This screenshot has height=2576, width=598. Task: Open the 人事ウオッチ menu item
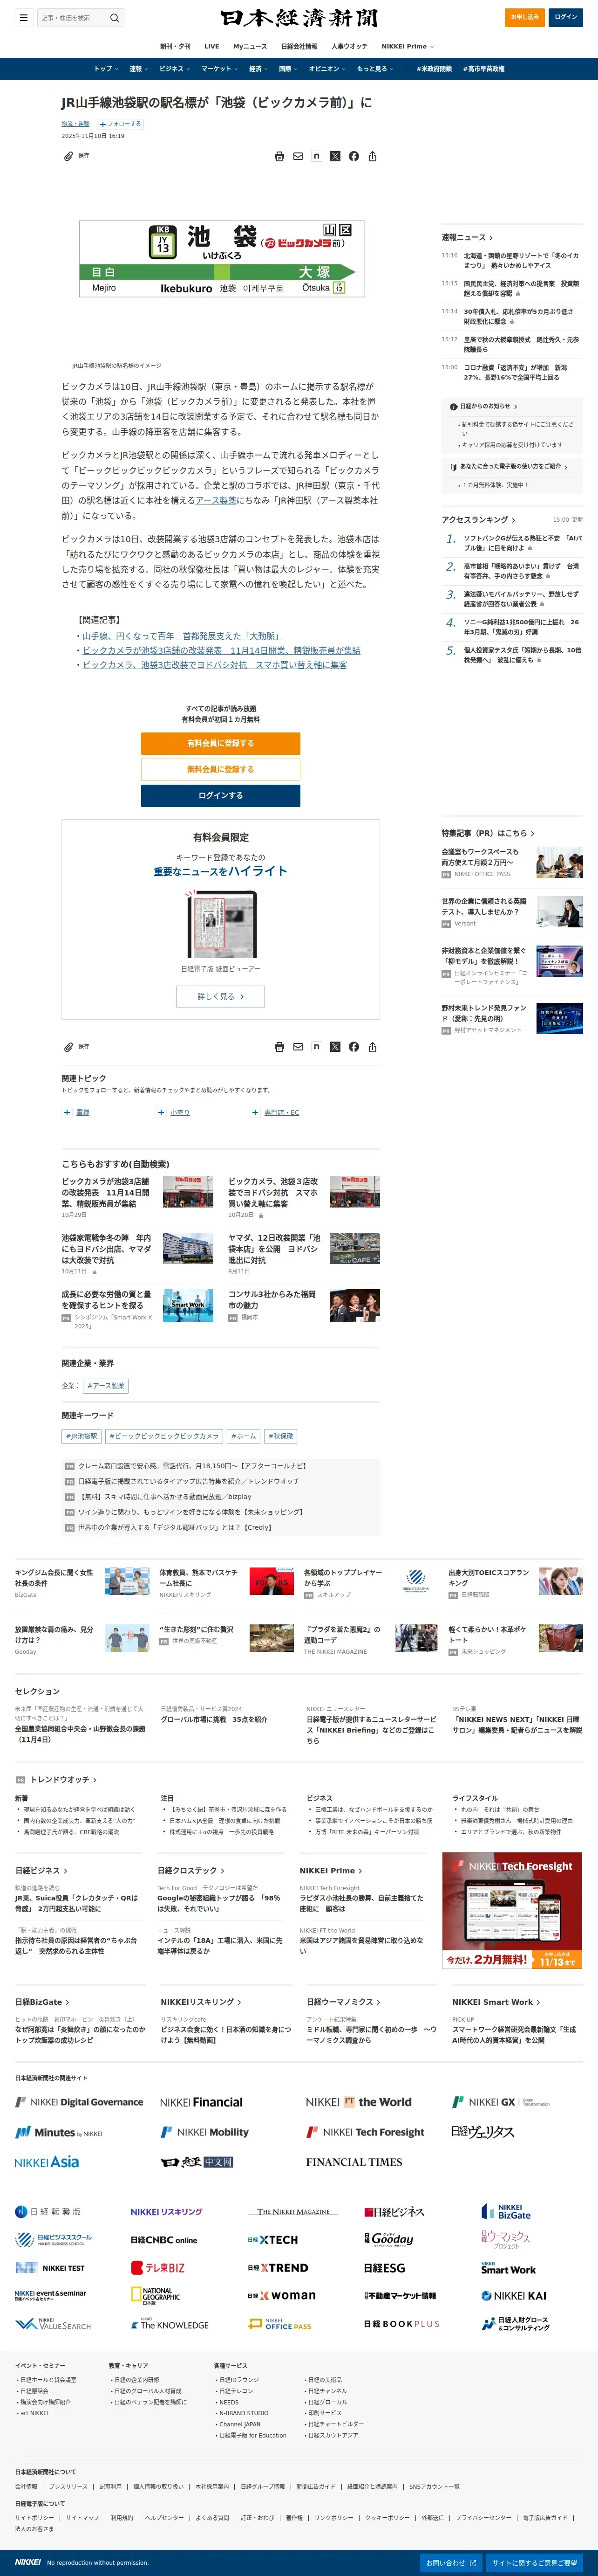[x=349, y=46]
